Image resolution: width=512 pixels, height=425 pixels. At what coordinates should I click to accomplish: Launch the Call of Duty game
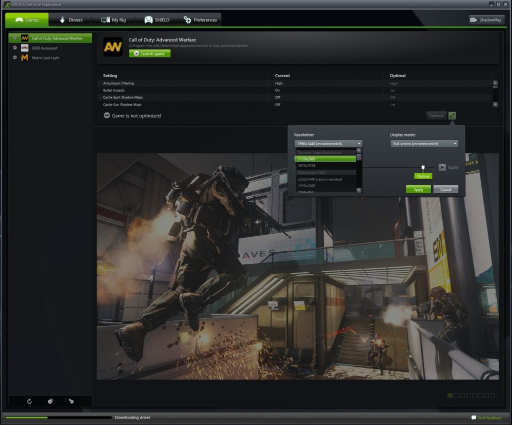pos(150,54)
